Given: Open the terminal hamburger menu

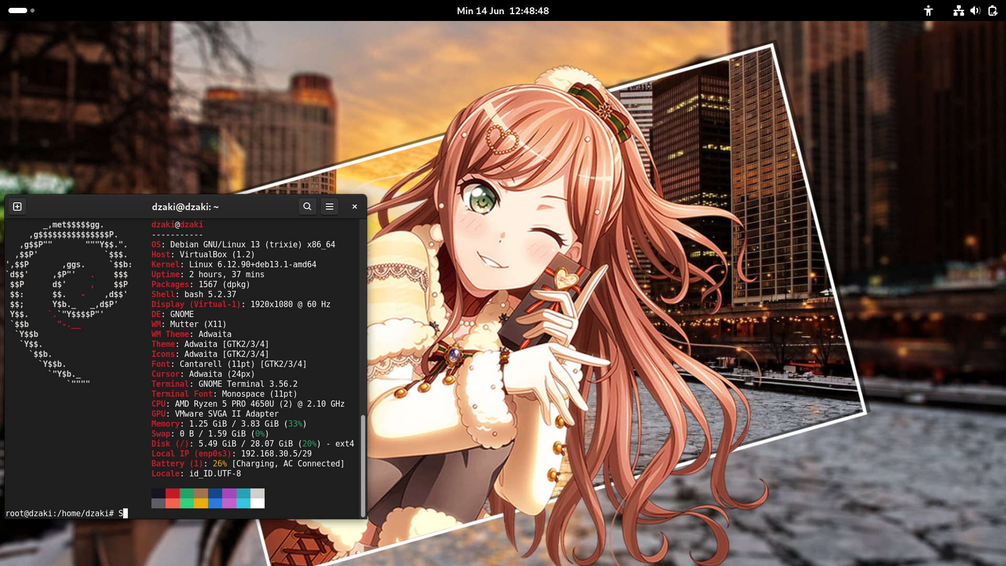Looking at the screenshot, I should coord(330,206).
